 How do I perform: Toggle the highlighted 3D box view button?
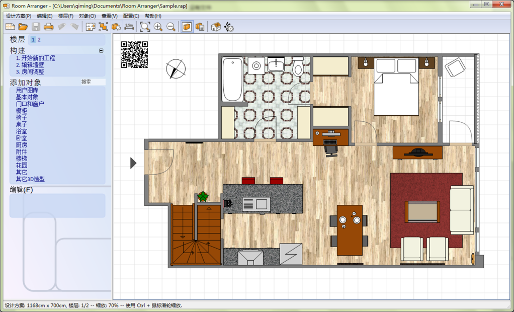click(x=187, y=27)
